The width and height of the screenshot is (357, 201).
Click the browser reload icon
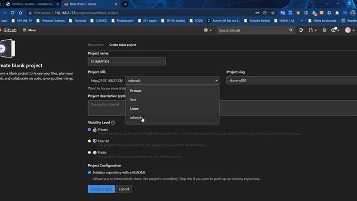coord(12,13)
